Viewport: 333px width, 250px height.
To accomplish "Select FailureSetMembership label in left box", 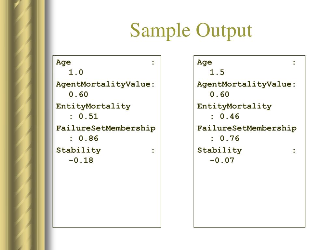I will (x=106, y=128).
